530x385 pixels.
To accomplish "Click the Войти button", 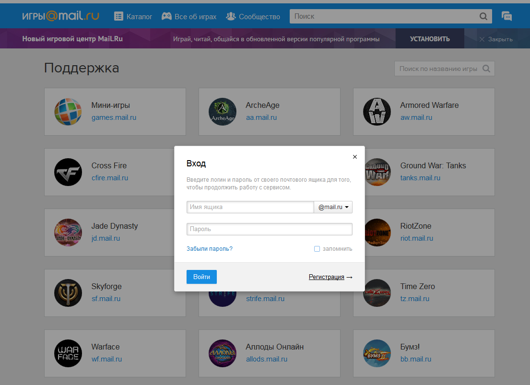I will tap(201, 277).
